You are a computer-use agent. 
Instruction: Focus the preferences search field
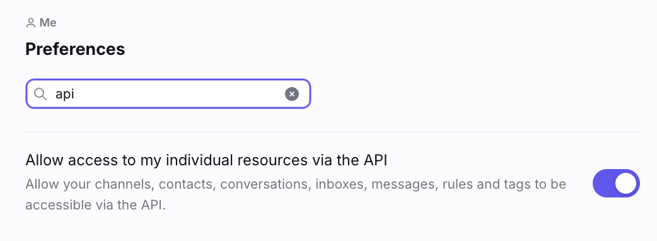tap(168, 94)
